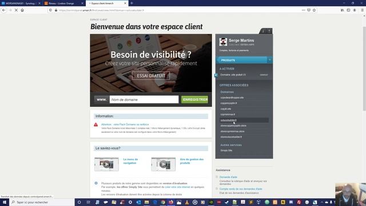This screenshot has height=206, width=366.
Task: Open the Pack Domaine warning link
Action: pyautogui.click(x=125, y=125)
